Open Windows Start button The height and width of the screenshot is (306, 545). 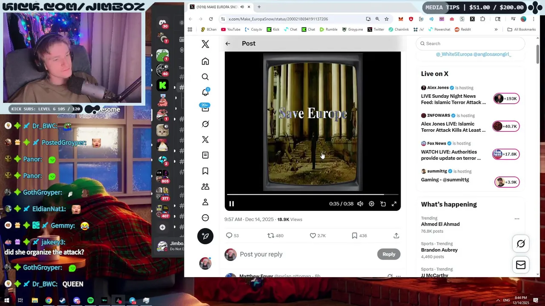point(7,300)
